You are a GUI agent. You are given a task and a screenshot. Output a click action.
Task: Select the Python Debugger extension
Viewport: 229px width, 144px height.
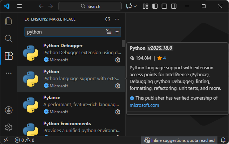pyautogui.click(x=71, y=53)
